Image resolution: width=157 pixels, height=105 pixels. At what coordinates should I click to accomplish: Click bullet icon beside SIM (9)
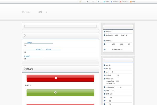pos(105,94)
